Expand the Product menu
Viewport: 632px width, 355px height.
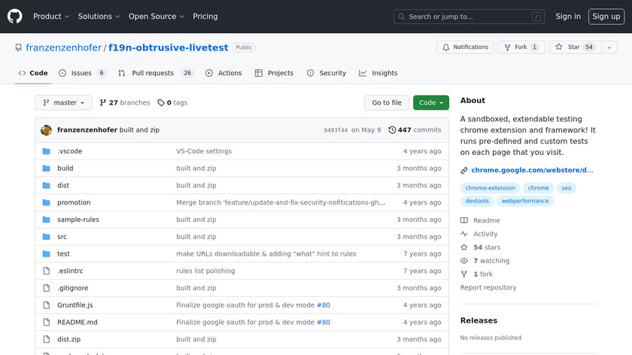(x=51, y=17)
